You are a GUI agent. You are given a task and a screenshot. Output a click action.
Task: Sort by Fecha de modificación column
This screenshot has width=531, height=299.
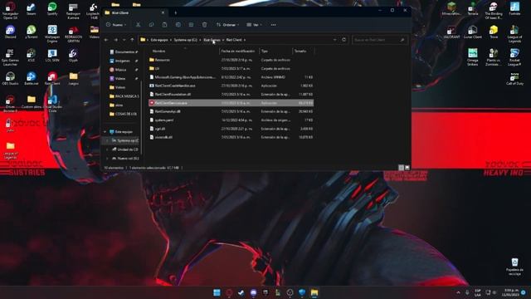(x=238, y=51)
